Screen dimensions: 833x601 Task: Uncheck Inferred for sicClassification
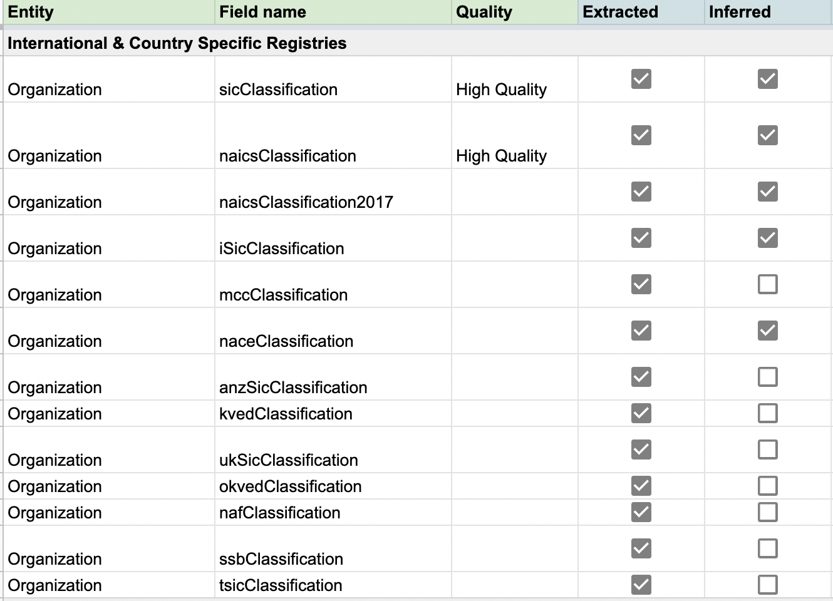(x=767, y=78)
